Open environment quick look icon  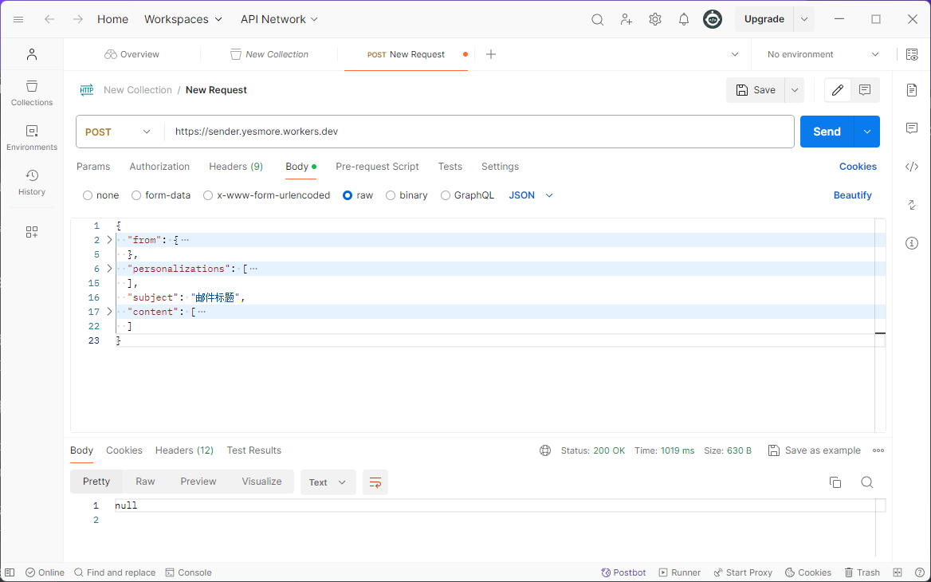[912, 55]
